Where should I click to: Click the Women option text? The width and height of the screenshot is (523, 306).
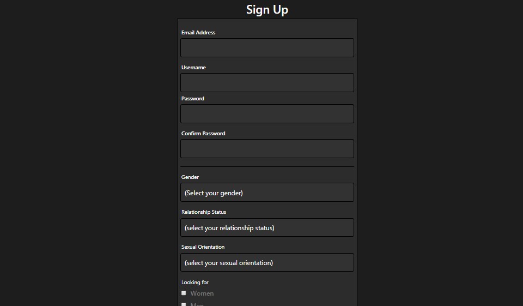coord(202,293)
